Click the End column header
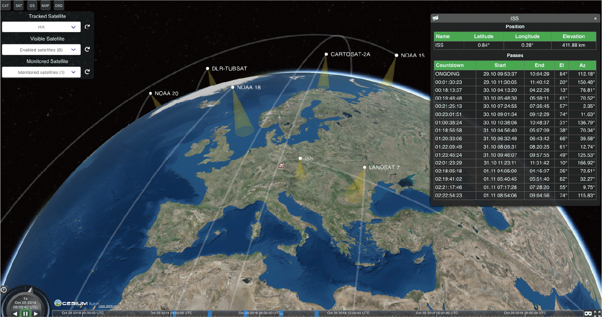Viewport: 602px width, 317px height. 540,65
